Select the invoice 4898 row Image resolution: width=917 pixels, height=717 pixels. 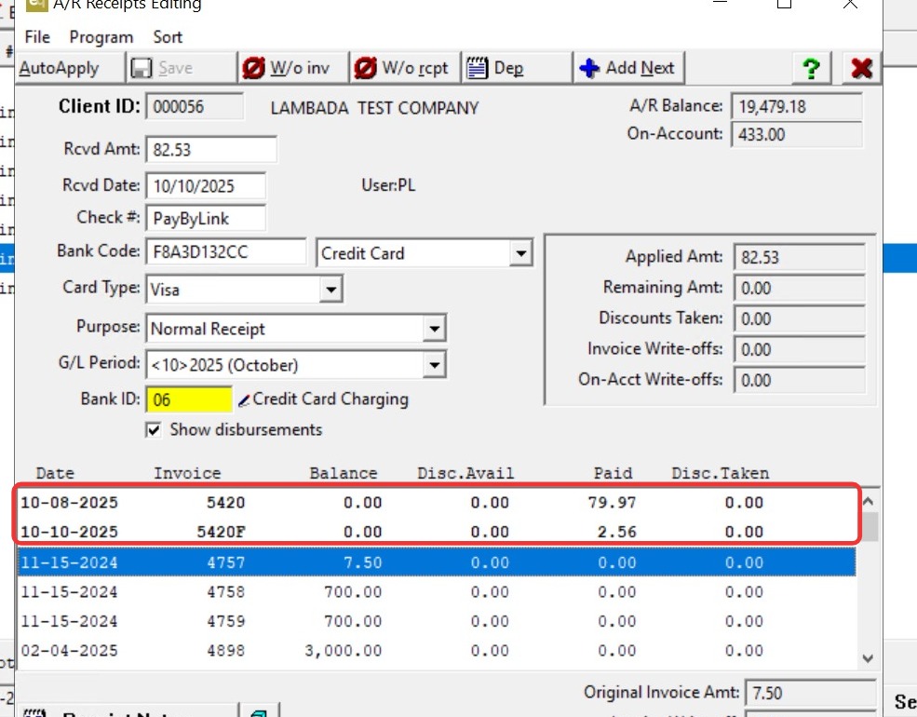pos(437,651)
